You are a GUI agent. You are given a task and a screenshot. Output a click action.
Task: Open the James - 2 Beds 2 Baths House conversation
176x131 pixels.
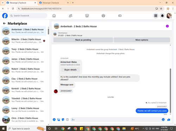pos(24,61)
